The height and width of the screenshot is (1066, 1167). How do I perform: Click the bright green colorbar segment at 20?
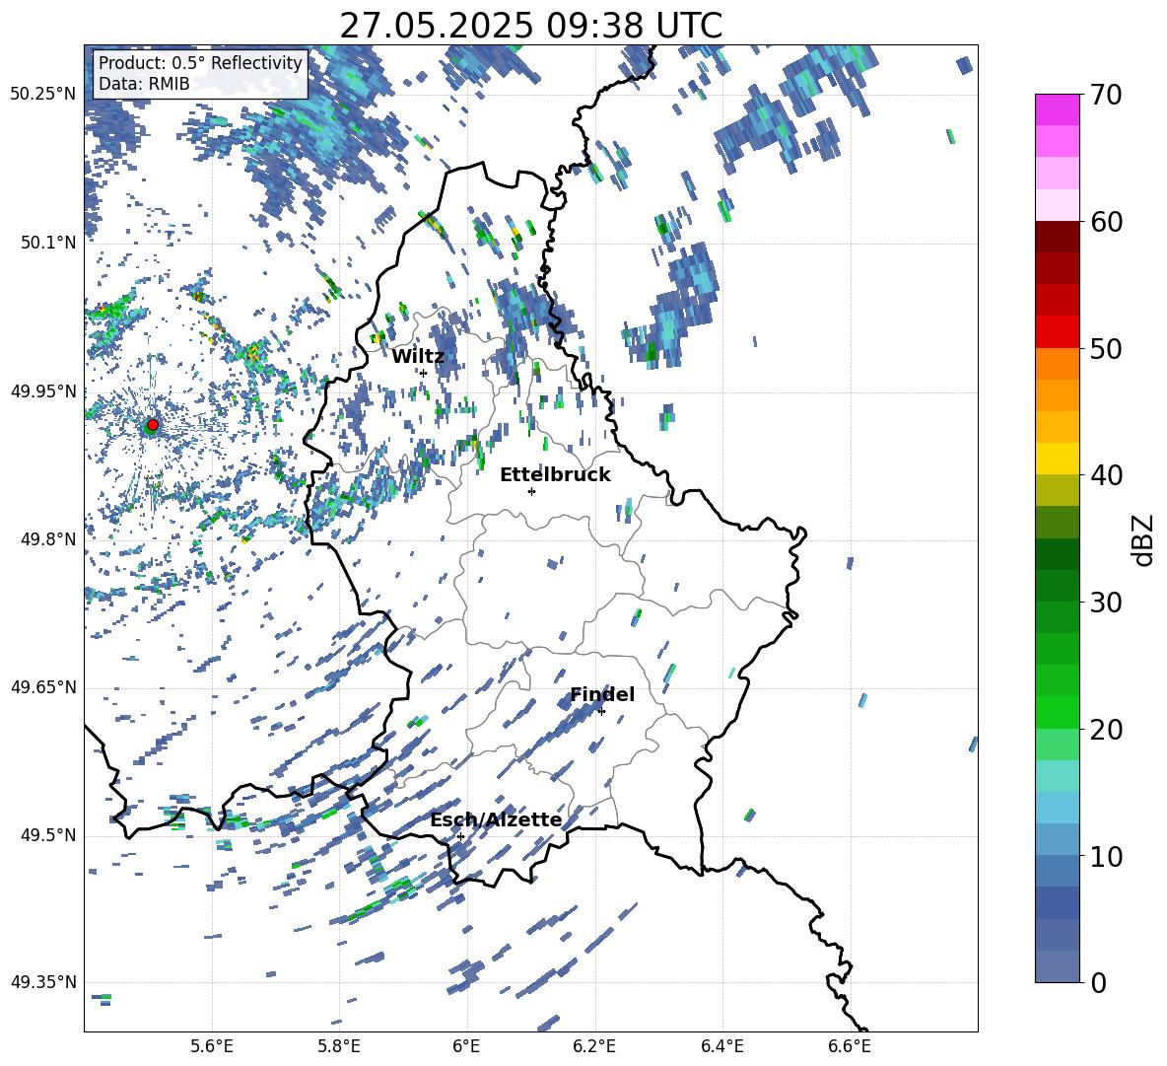coord(1058,712)
